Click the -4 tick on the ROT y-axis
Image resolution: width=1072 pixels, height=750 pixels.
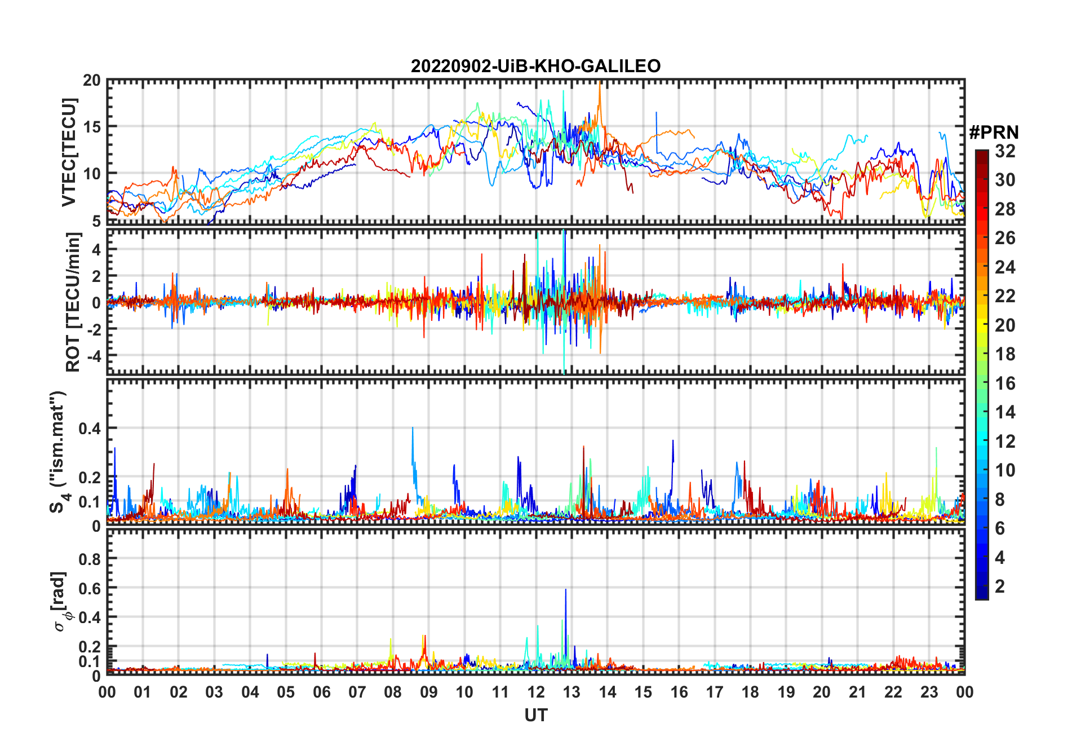click(94, 356)
